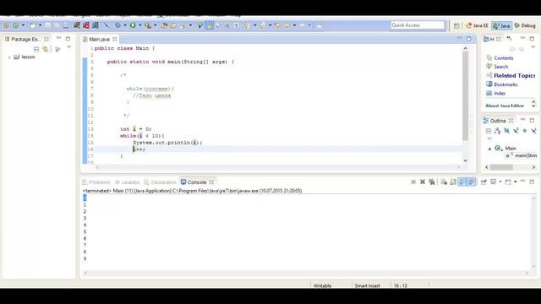Select main(String) method in Outline

point(521,155)
